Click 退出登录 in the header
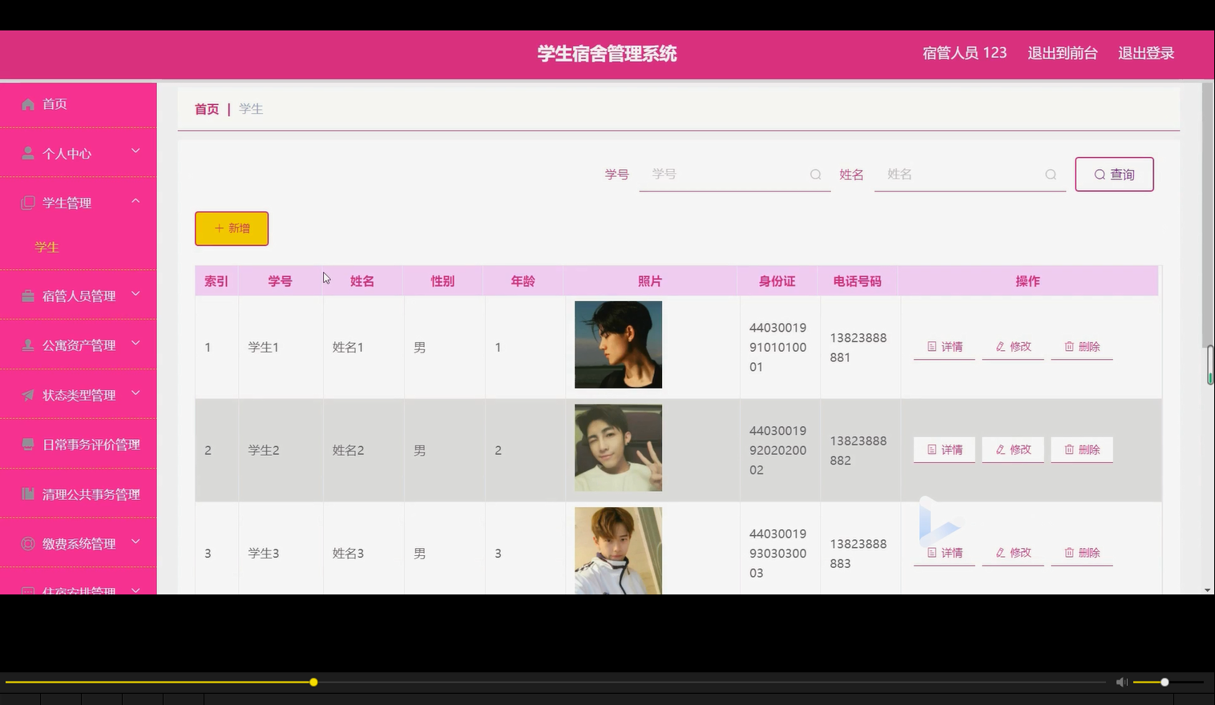The image size is (1215, 705). 1146,53
